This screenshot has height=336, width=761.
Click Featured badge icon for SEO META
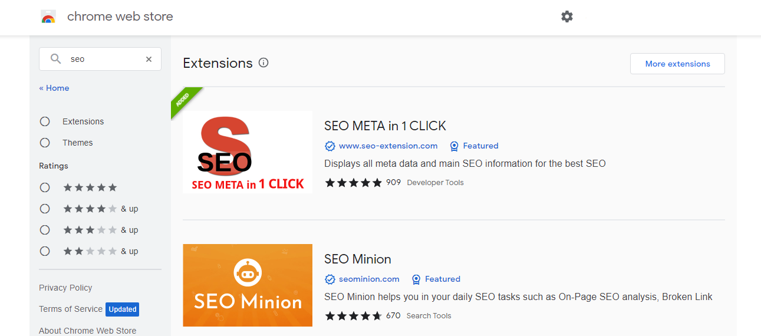(454, 146)
